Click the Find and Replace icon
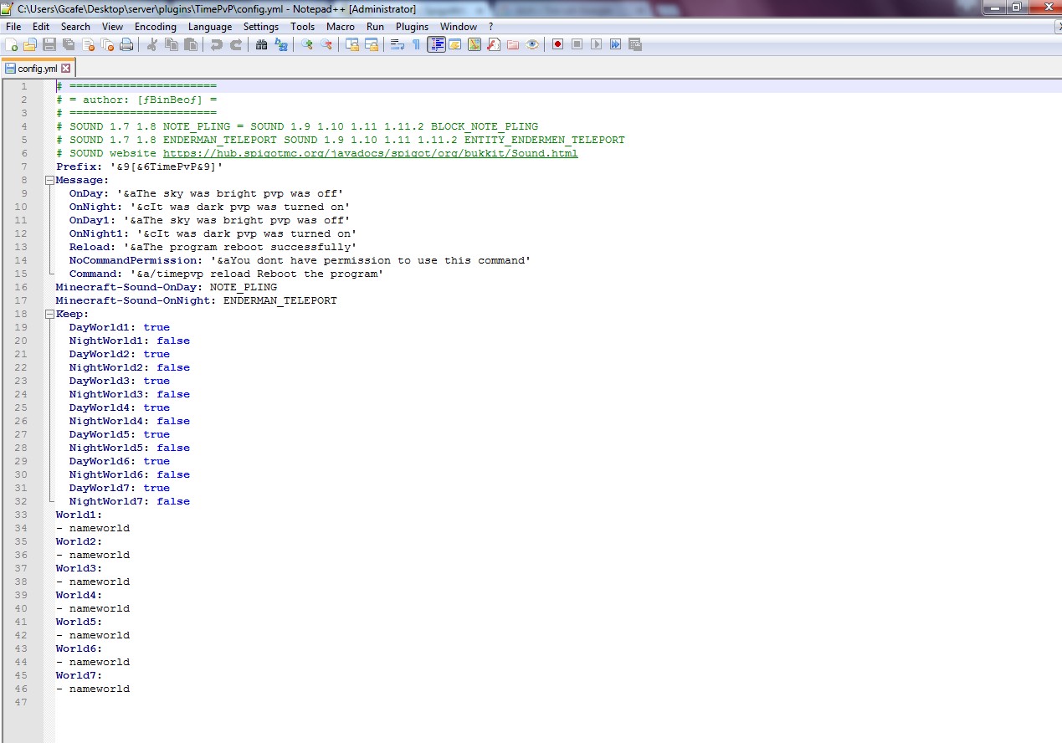Screen dimensions: 1062x743 pyautogui.click(x=281, y=44)
